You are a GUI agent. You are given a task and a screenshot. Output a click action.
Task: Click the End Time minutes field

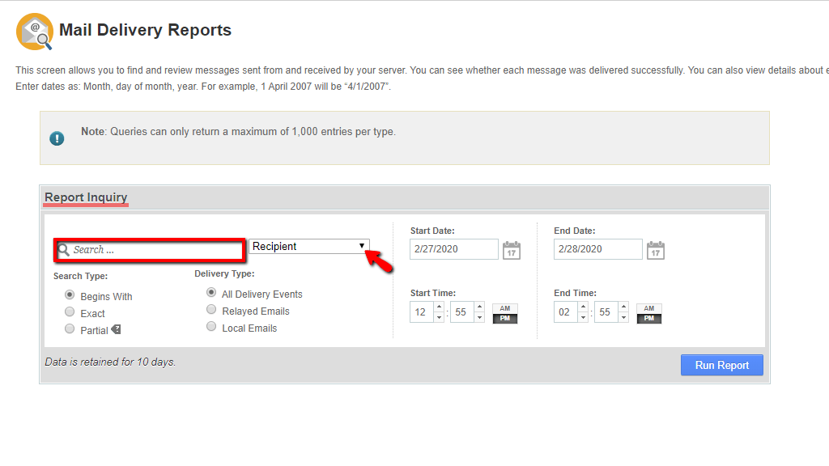[x=607, y=311]
